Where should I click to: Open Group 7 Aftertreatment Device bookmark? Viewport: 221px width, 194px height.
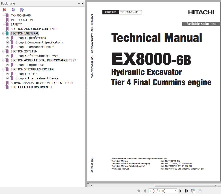37,78
